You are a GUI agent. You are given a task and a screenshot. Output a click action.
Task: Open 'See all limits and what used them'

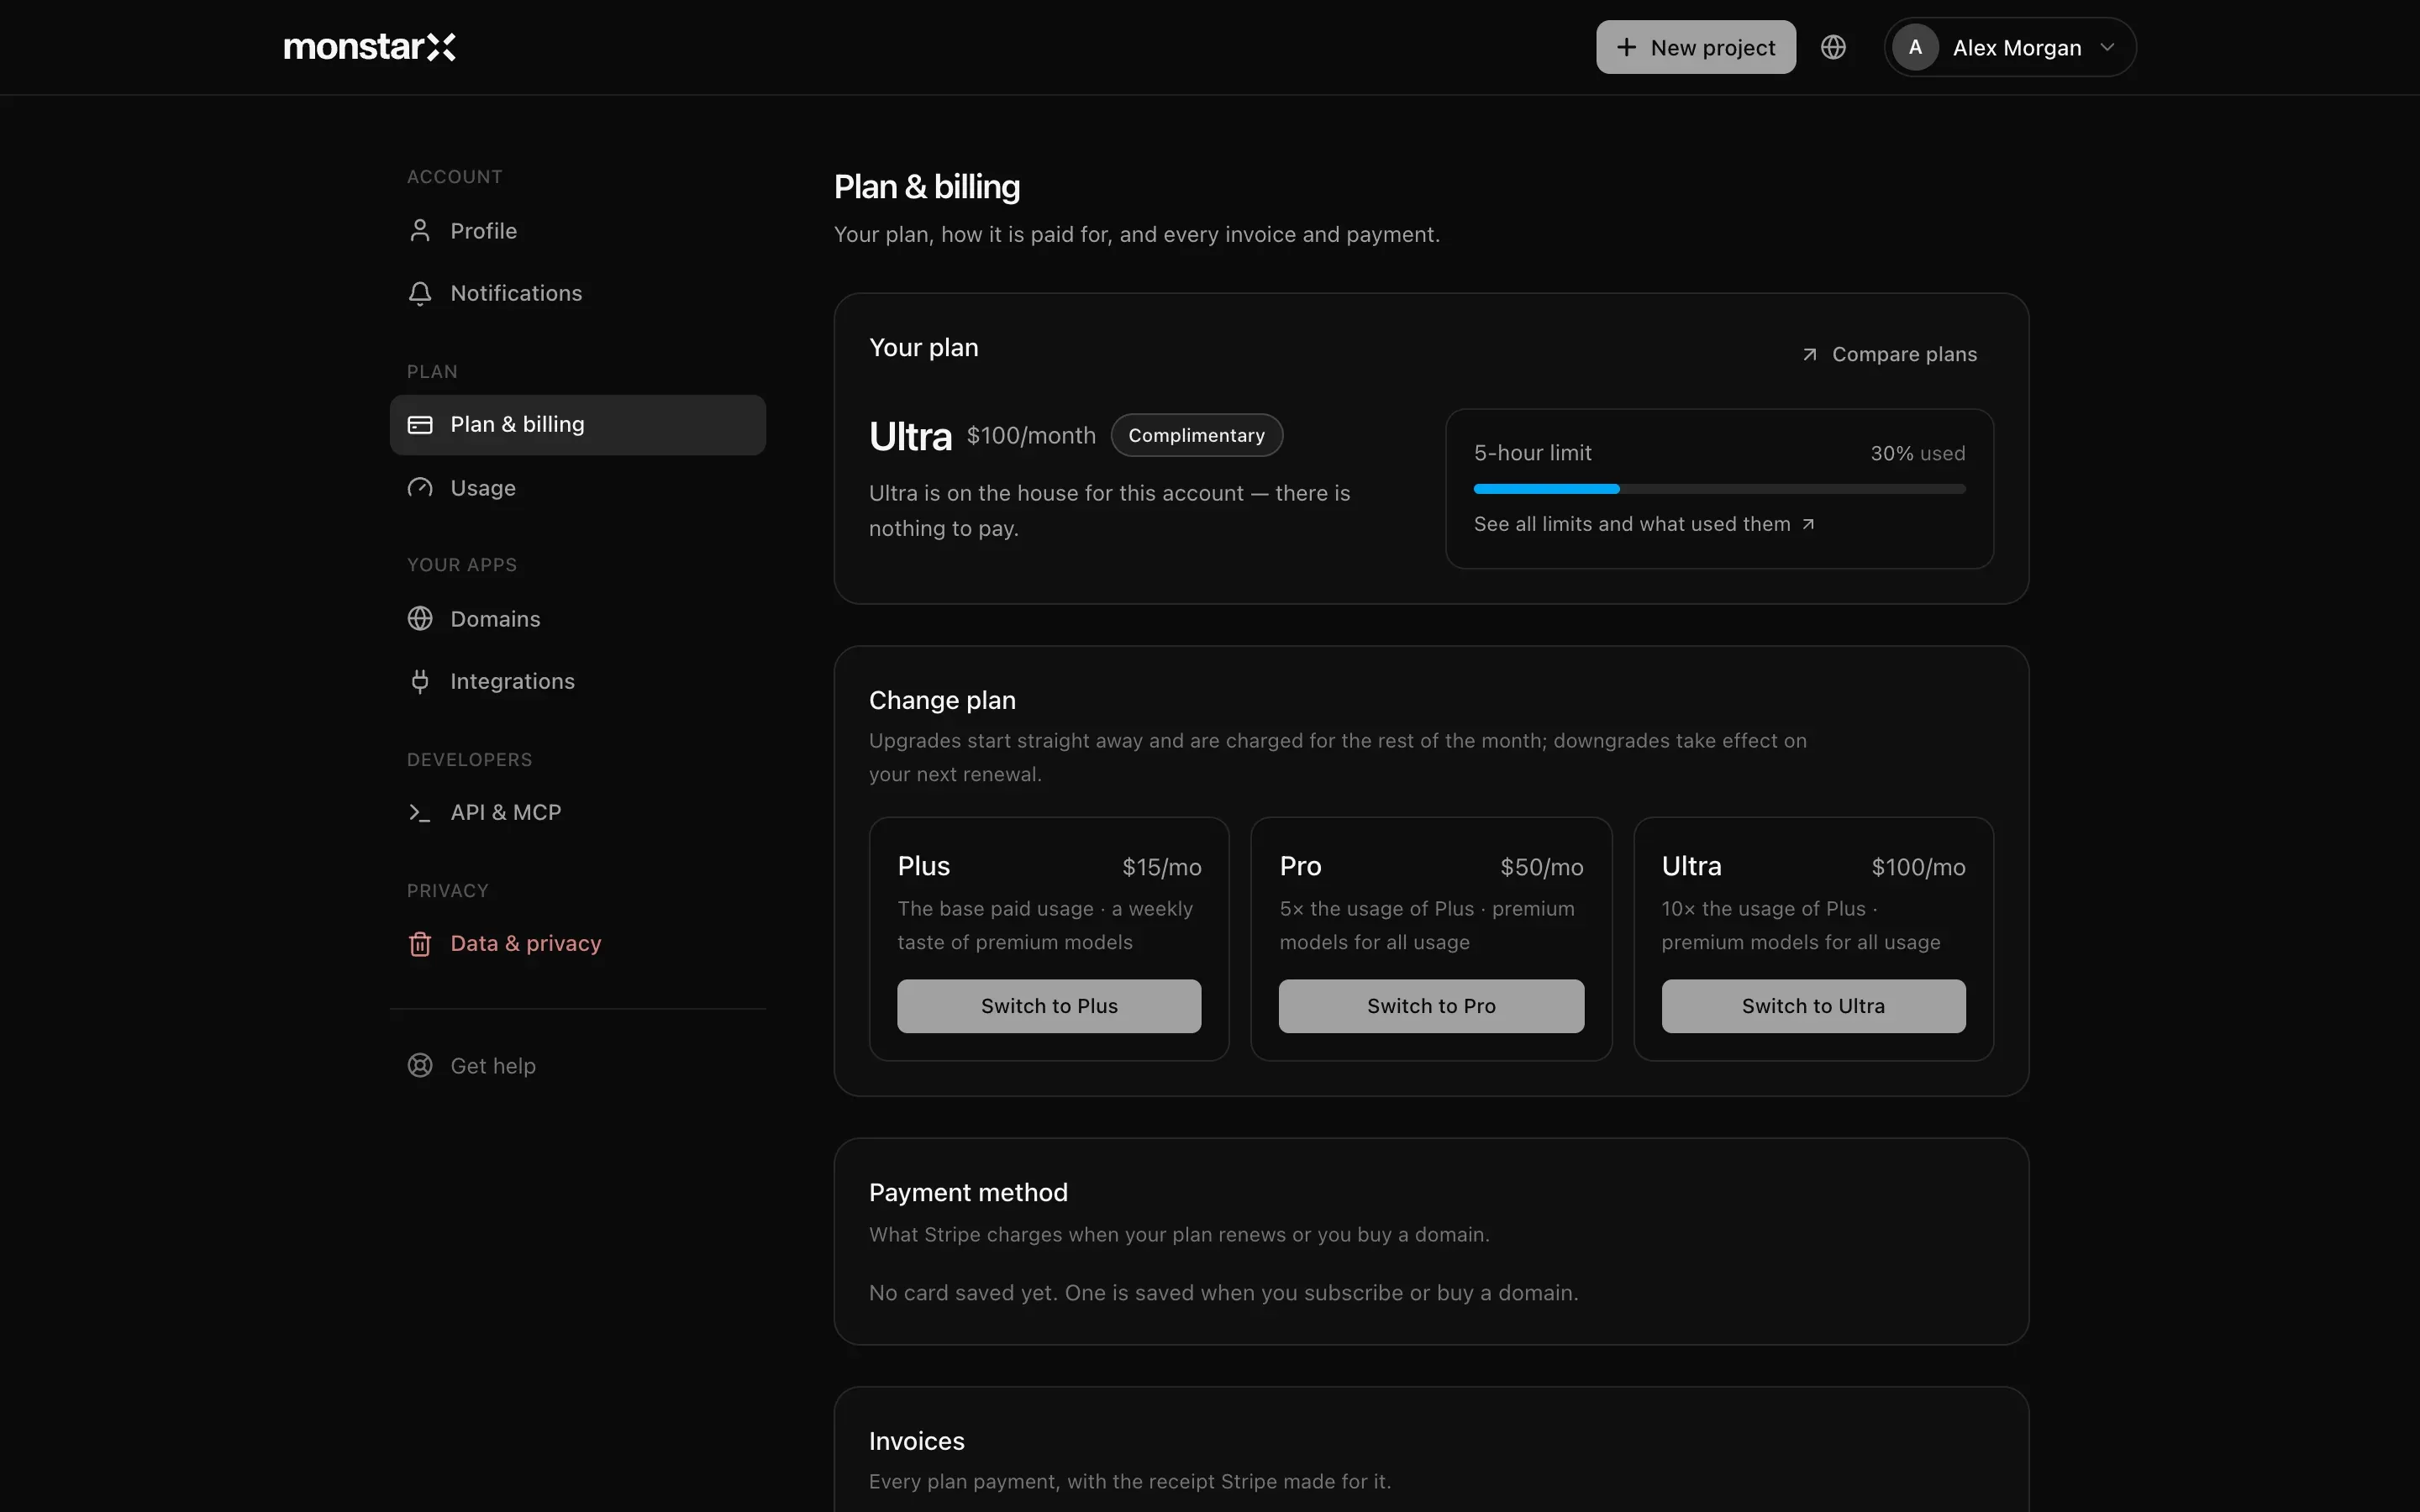1644,524
